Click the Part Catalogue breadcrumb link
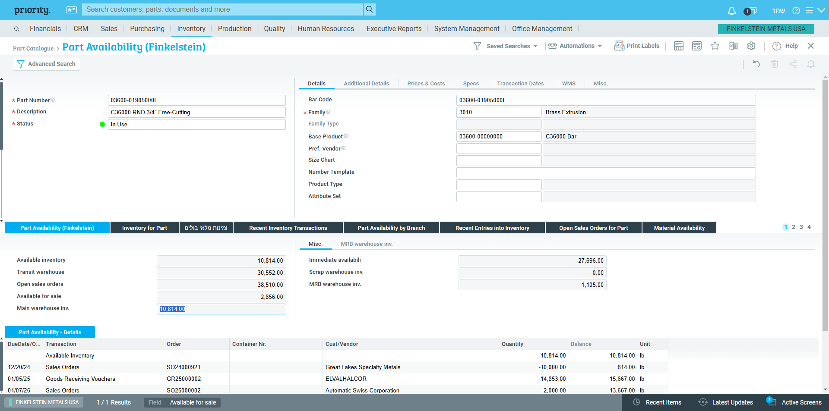Image resolution: width=829 pixels, height=411 pixels. coord(33,48)
